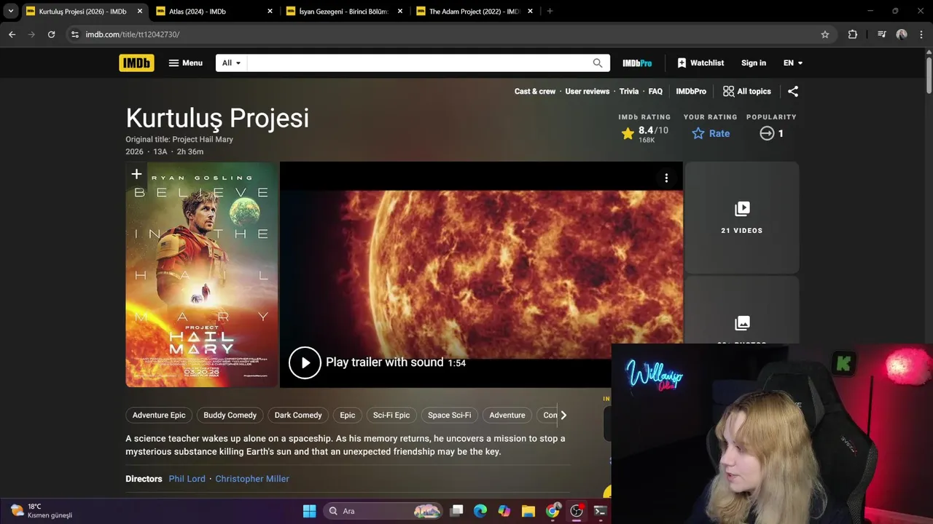This screenshot has height=524, width=933.
Task: Switch to the Atlas (2024) - IMDb tab
Action: 214,12
